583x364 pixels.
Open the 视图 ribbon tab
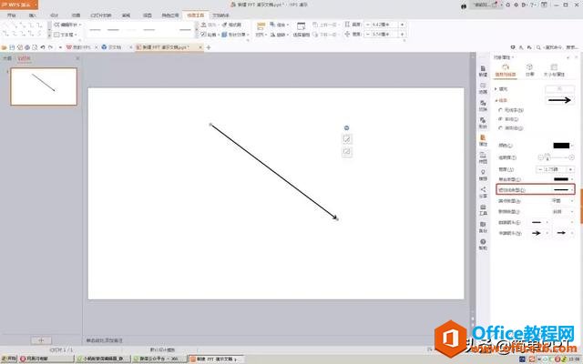click(x=148, y=15)
